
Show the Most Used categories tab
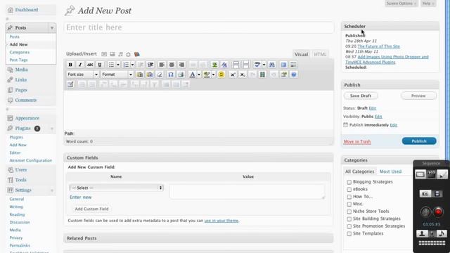pyautogui.click(x=390, y=171)
